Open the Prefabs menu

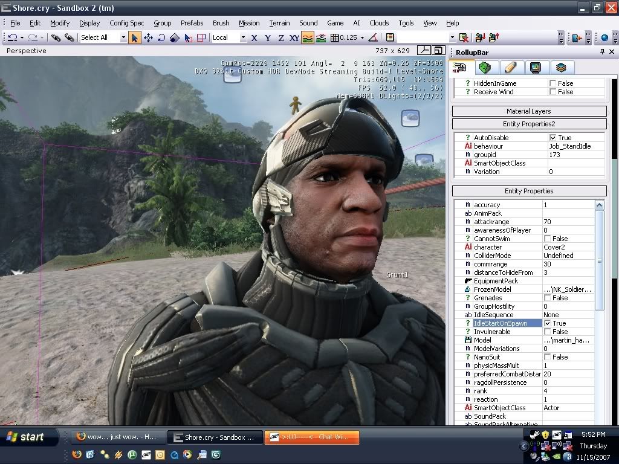192,23
